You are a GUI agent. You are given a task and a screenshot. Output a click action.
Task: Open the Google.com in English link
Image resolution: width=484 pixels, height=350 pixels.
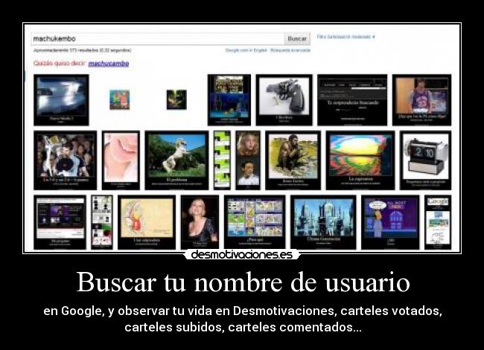246,51
